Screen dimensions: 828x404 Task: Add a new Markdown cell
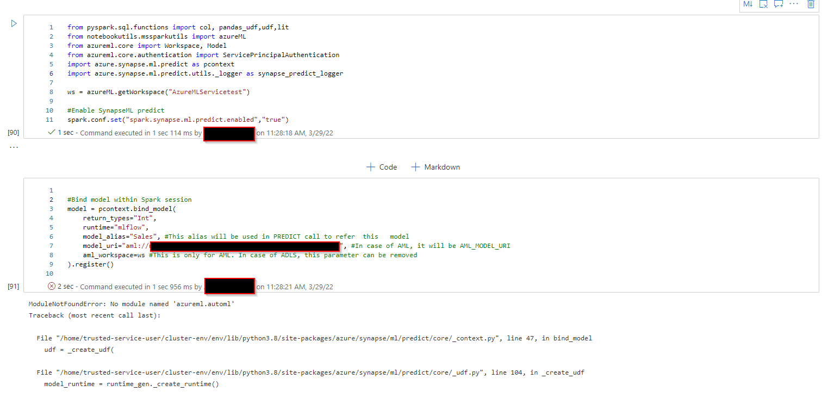435,167
